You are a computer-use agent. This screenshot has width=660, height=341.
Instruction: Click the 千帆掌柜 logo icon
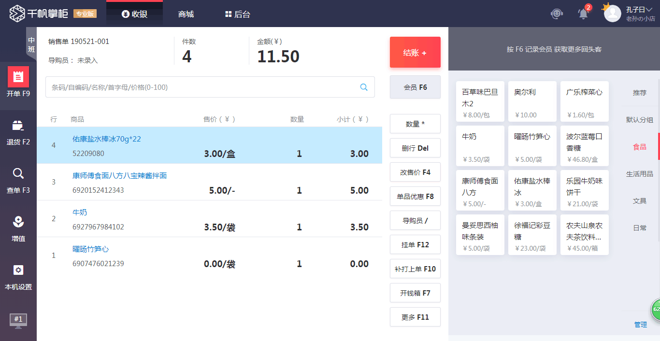click(16, 14)
